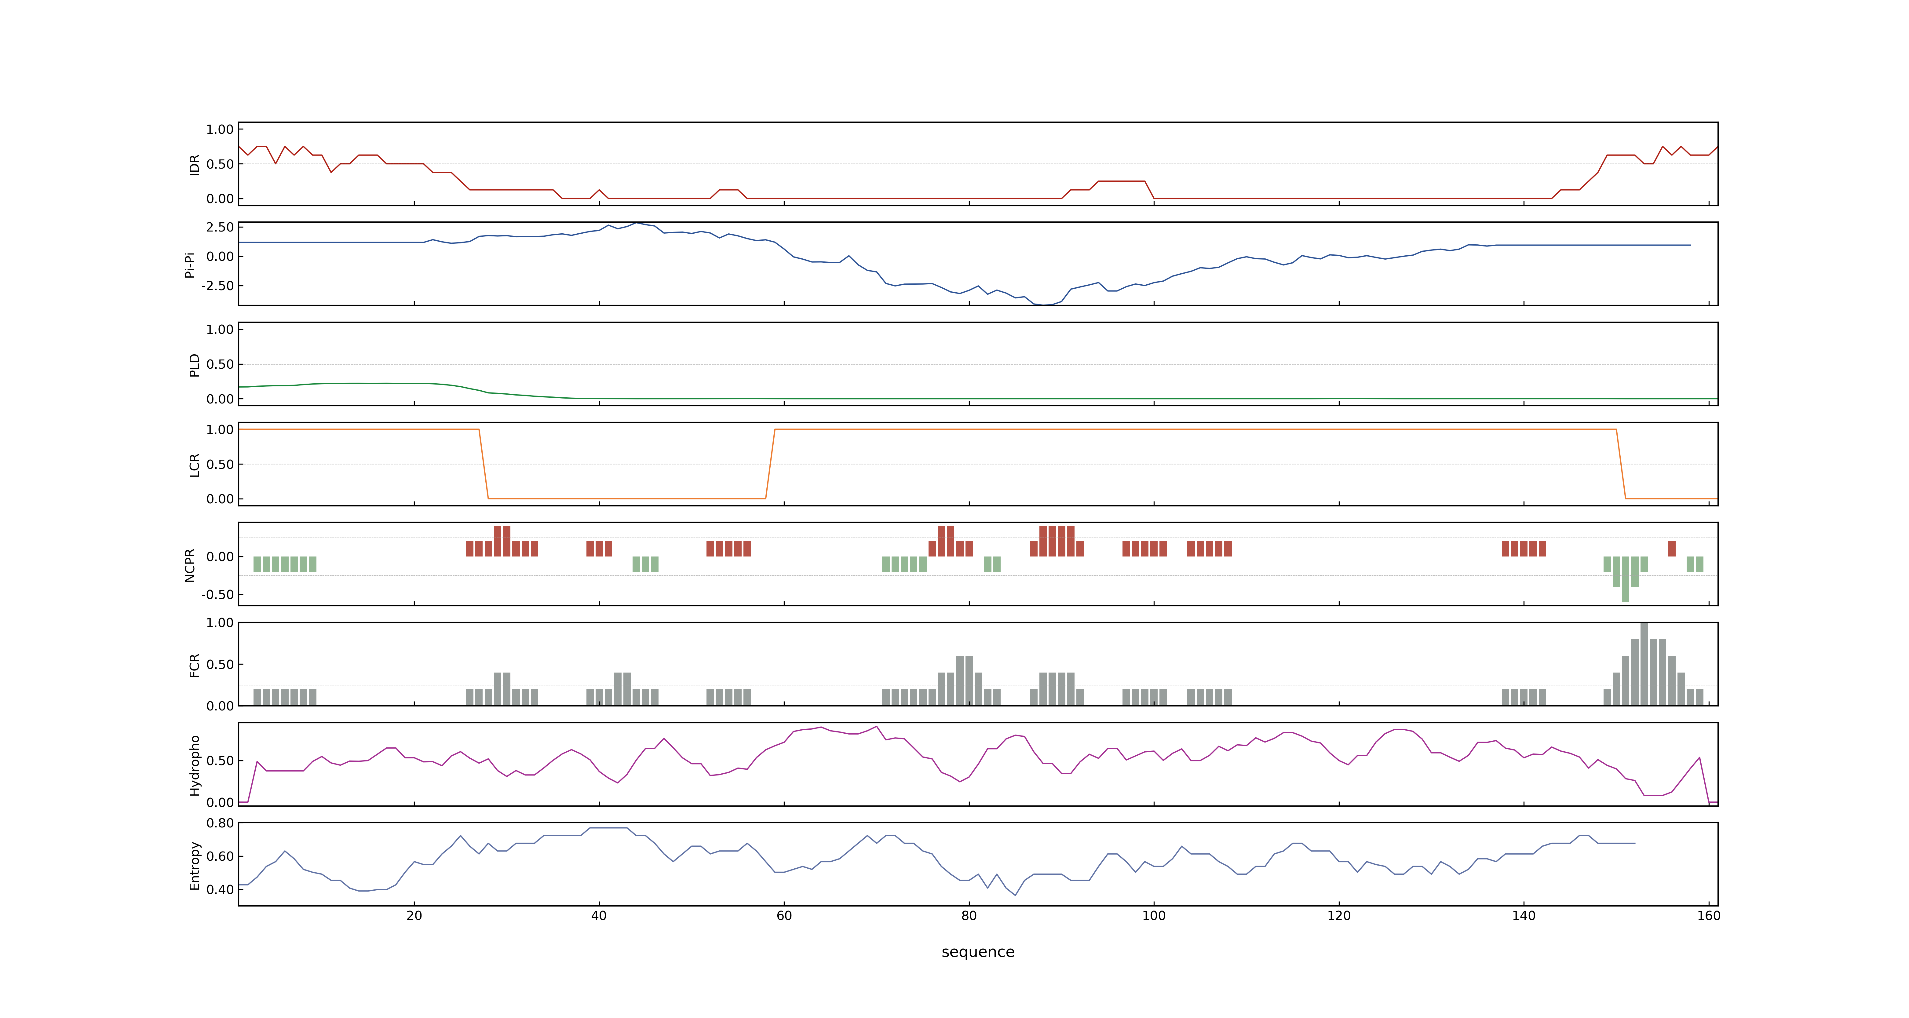The height and width of the screenshot is (1018, 1909).
Task: Click the 0.50 tick of Hydropho plot
Action: (220, 761)
